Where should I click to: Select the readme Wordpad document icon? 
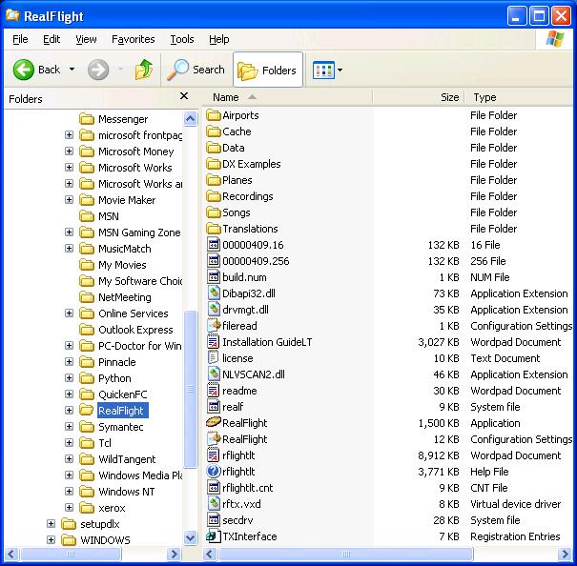pyautogui.click(x=214, y=391)
